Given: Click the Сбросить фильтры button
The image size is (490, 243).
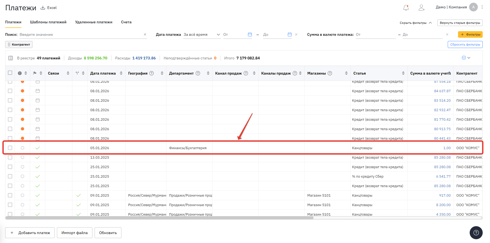Looking at the screenshot, I should [x=465, y=44].
